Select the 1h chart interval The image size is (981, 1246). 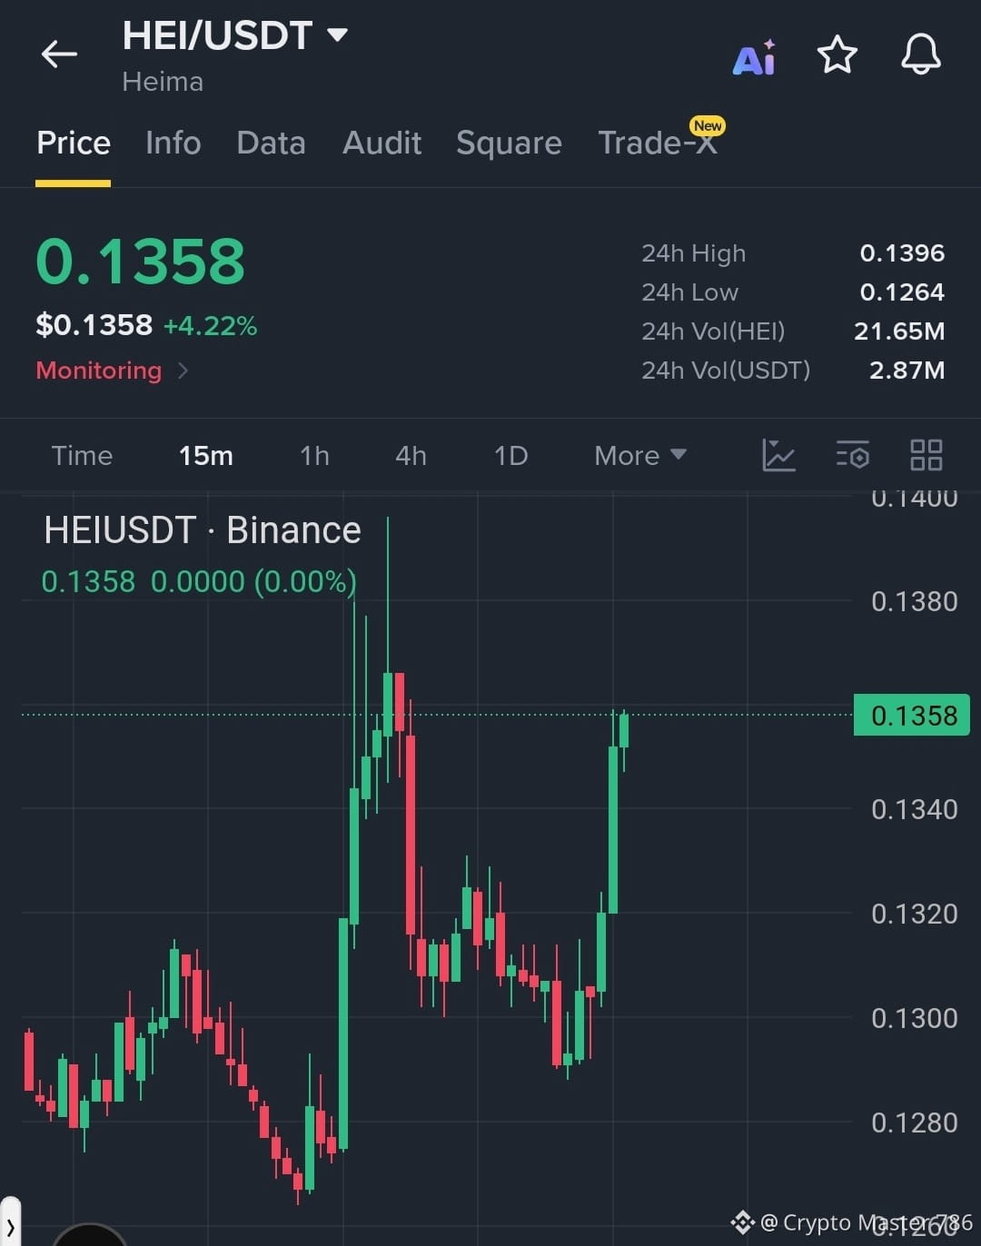(x=315, y=455)
